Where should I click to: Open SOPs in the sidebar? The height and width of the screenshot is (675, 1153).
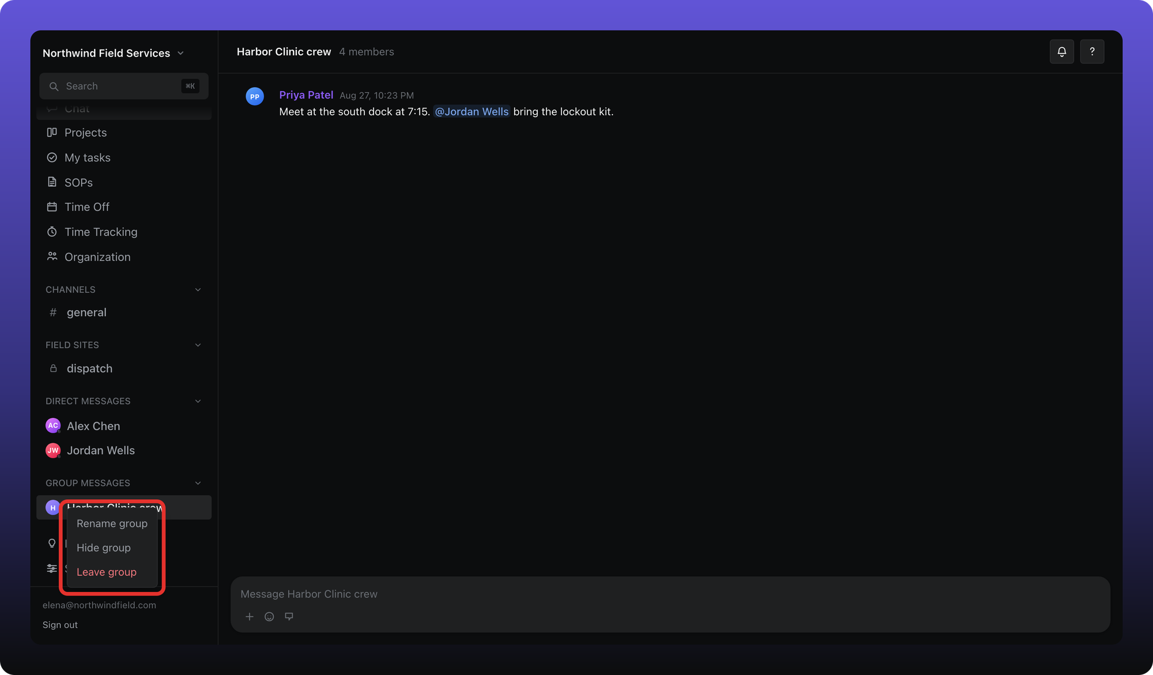(124, 182)
